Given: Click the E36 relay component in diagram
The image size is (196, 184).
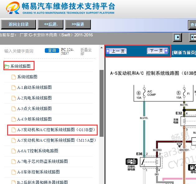Looking at the screenshot, I should (151, 162).
